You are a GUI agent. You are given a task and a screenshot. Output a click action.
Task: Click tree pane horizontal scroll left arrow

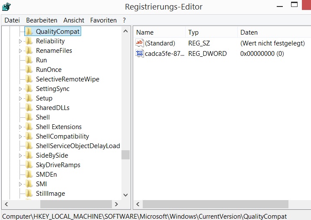pos(7,204)
